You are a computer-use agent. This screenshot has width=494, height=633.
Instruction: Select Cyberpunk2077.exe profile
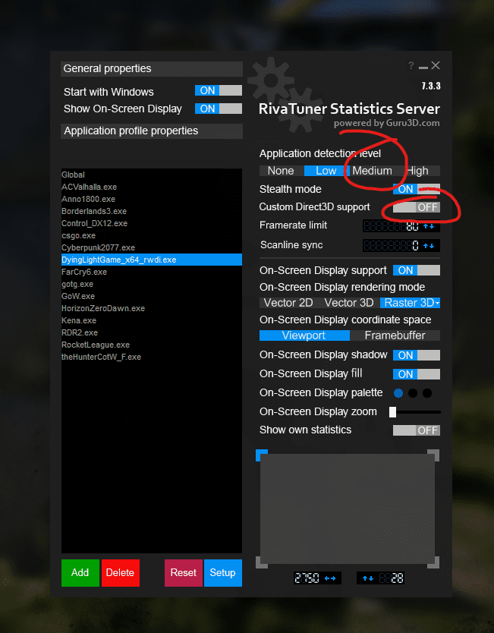pyautogui.click(x=152, y=247)
